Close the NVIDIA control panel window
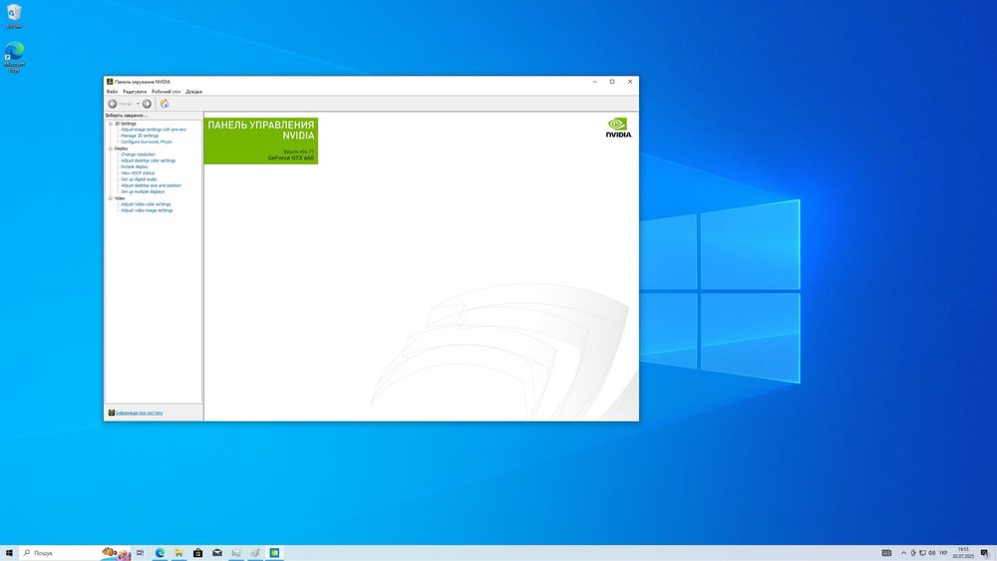 pos(630,82)
